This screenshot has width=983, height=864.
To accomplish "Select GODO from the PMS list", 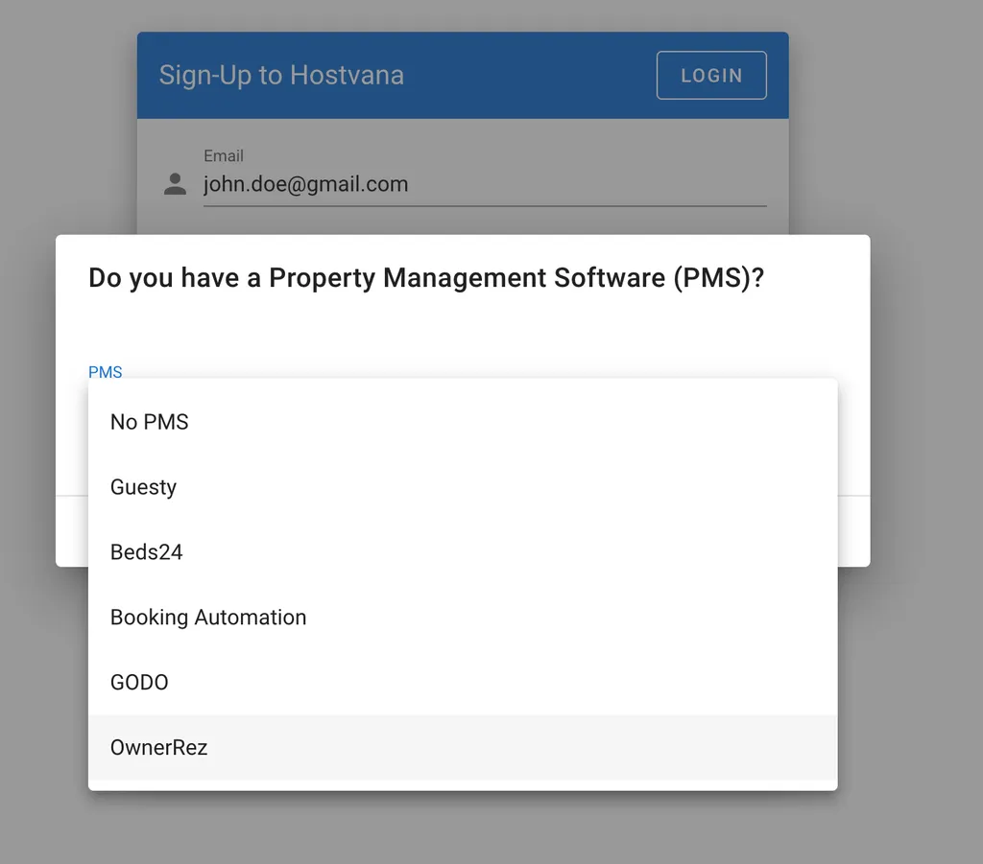I will (463, 683).
